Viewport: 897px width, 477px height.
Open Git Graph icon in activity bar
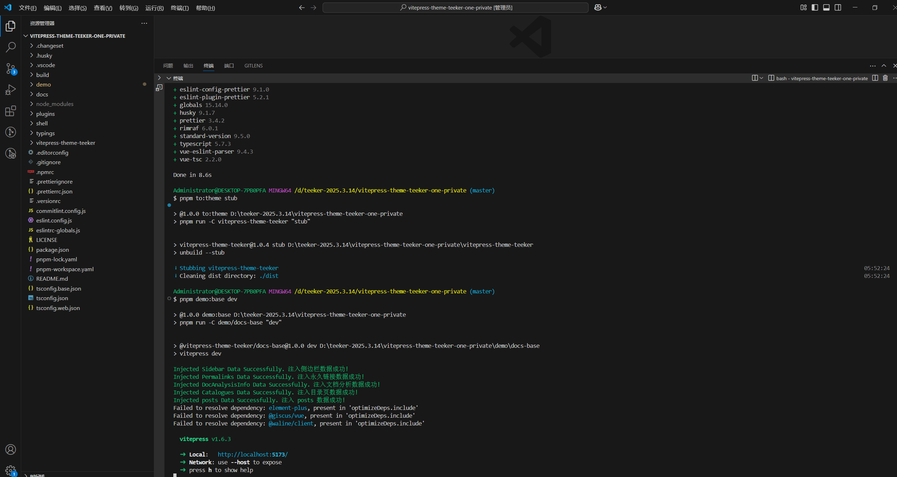pyautogui.click(x=11, y=132)
